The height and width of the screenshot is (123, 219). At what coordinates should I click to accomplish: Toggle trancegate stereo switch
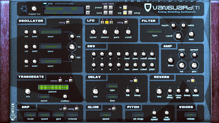click(60, 81)
